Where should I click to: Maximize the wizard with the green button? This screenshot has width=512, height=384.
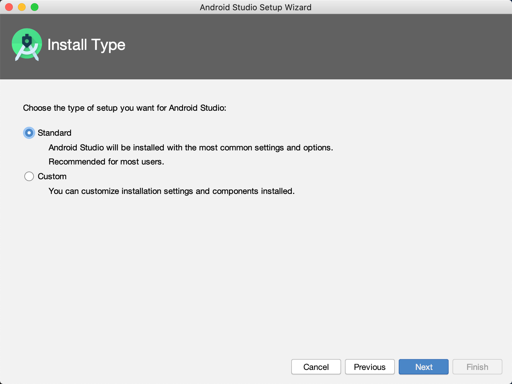click(x=35, y=7)
